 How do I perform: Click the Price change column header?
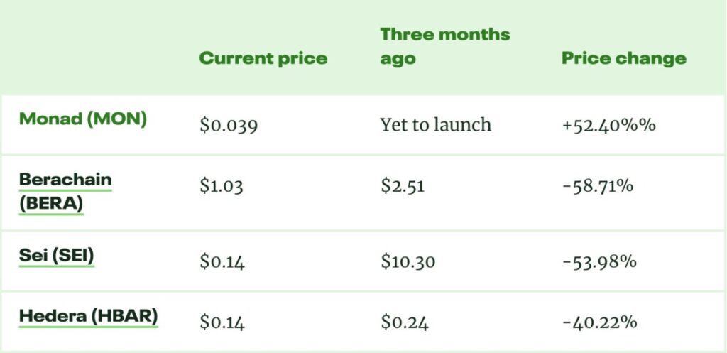624,58
